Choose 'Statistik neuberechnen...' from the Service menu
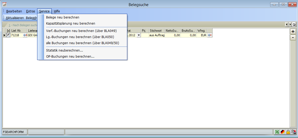Viewport: 298px width, 138px height. coord(64,50)
